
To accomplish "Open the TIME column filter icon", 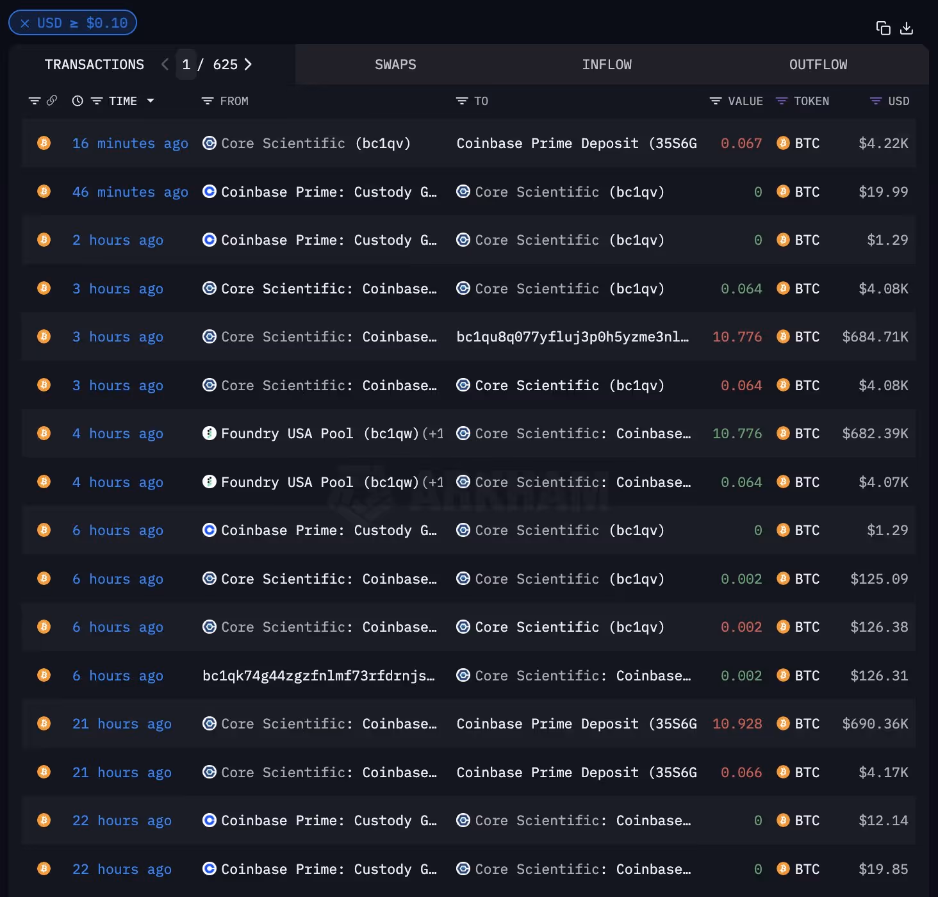I will 97,101.
